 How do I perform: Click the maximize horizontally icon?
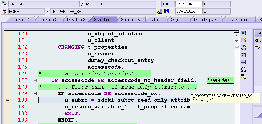243,62
